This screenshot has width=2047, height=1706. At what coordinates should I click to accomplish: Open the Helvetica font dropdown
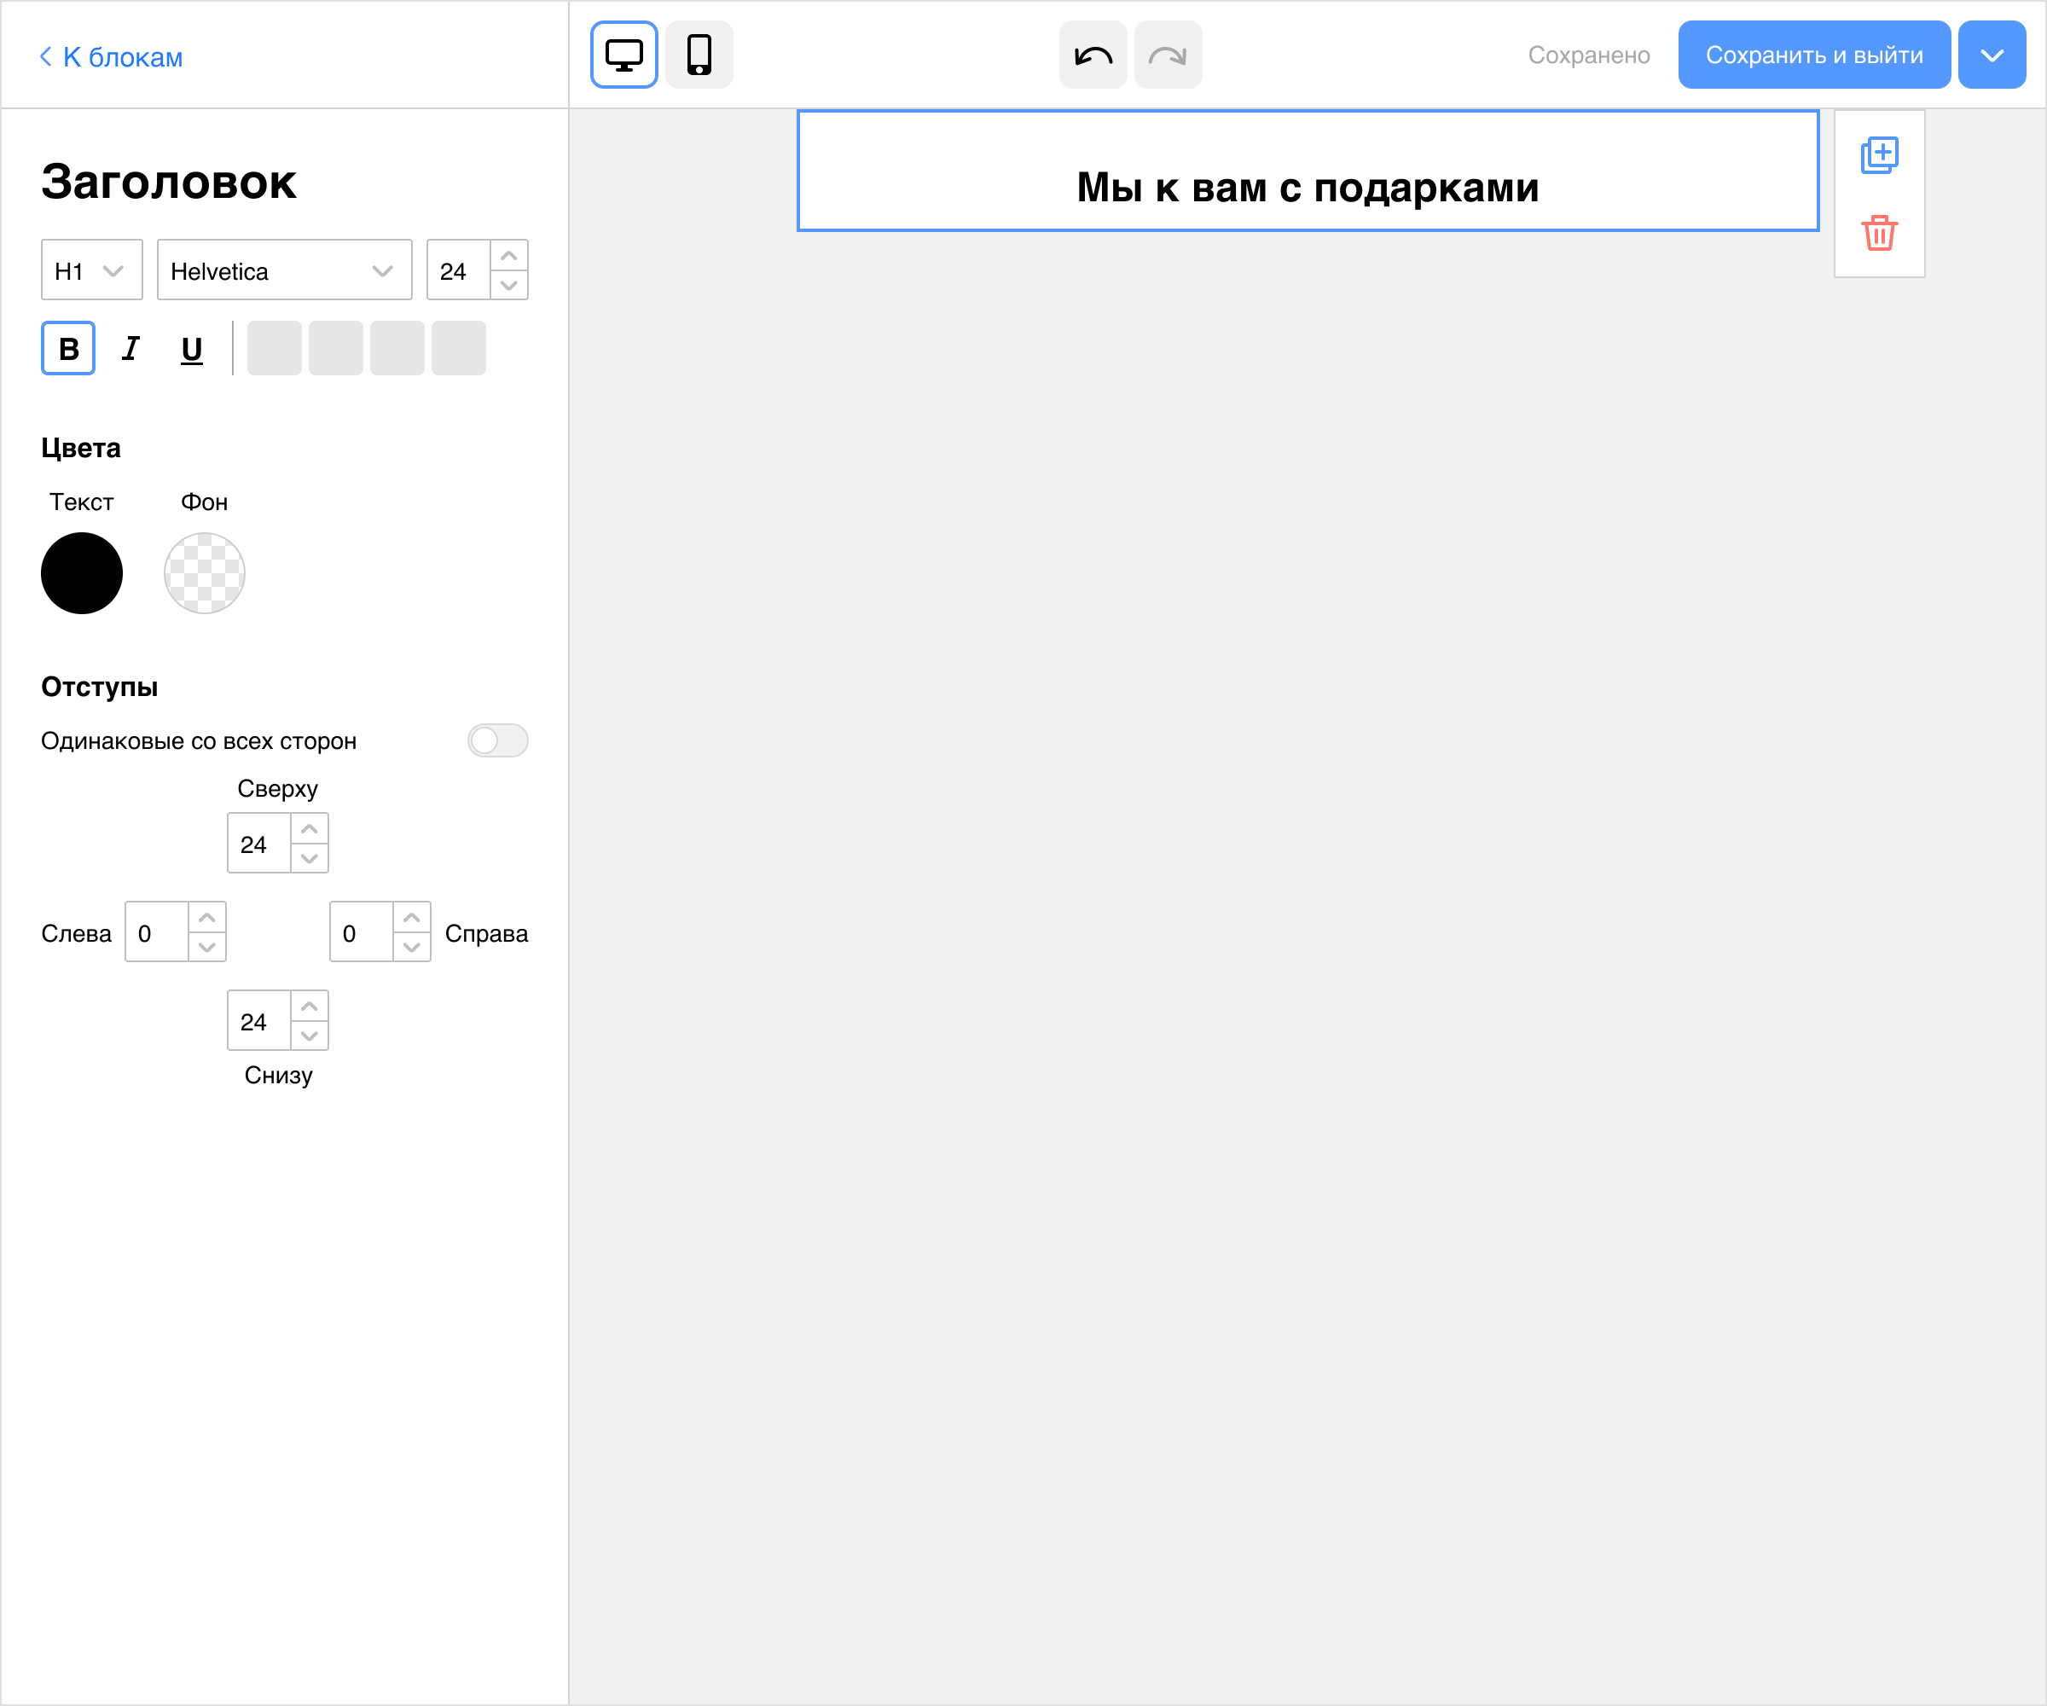point(285,270)
